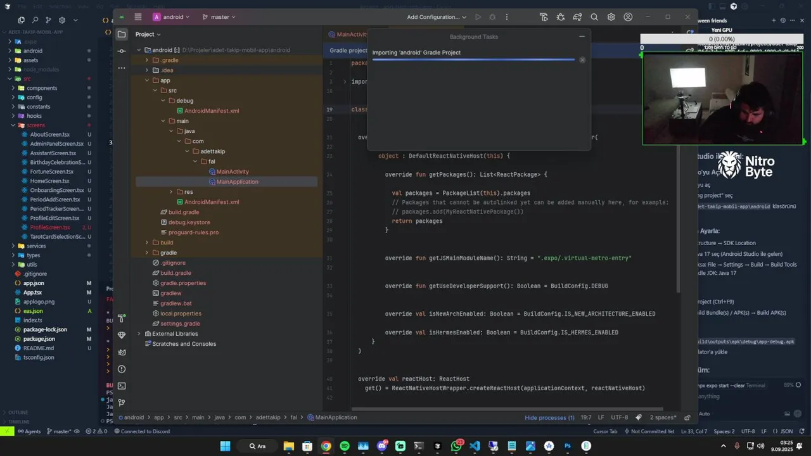Screen dimensions: 811x456
Task: Open Chrome from the taskbar
Action: [x=326, y=446]
